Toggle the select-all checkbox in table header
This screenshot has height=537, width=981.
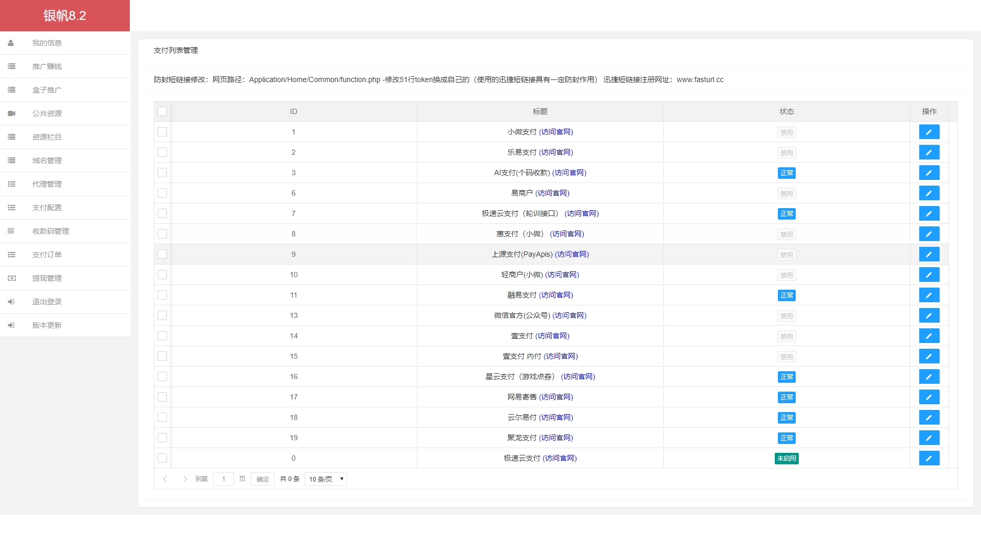[x=162, y=111]
